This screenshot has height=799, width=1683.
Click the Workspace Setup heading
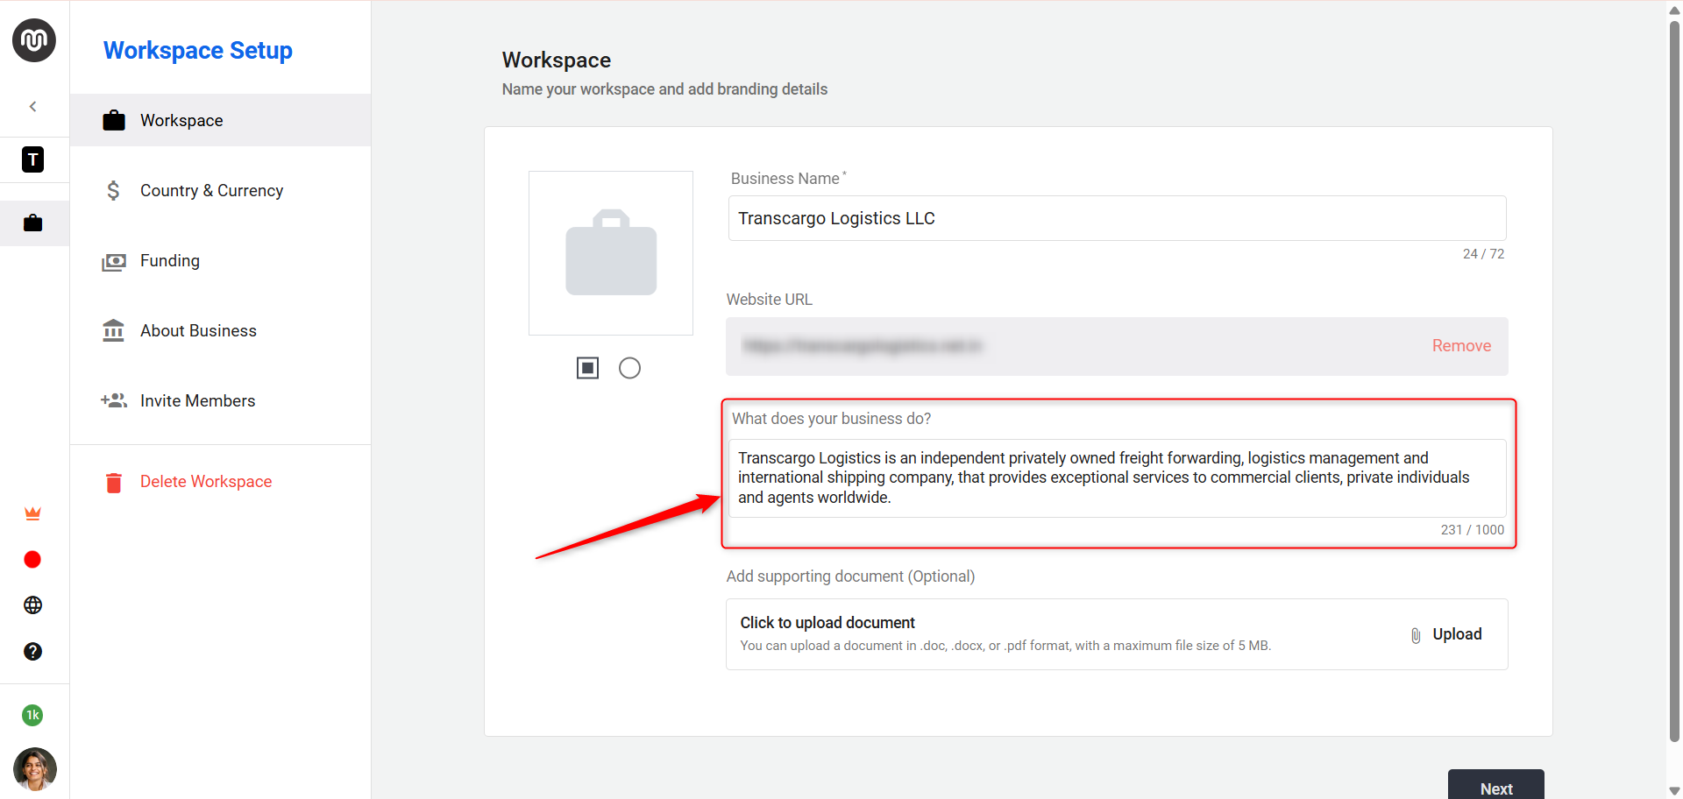pos(198,51)
